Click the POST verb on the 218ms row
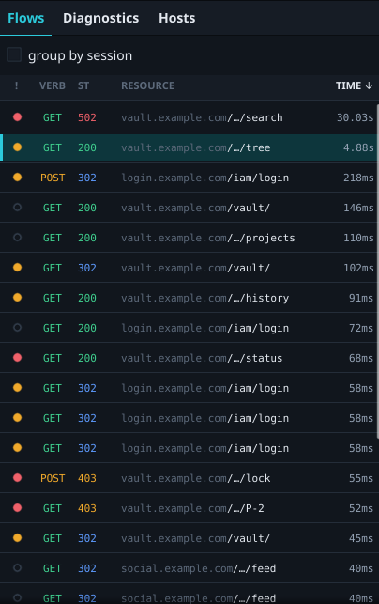The image size is (379, 604). [53, 178]
